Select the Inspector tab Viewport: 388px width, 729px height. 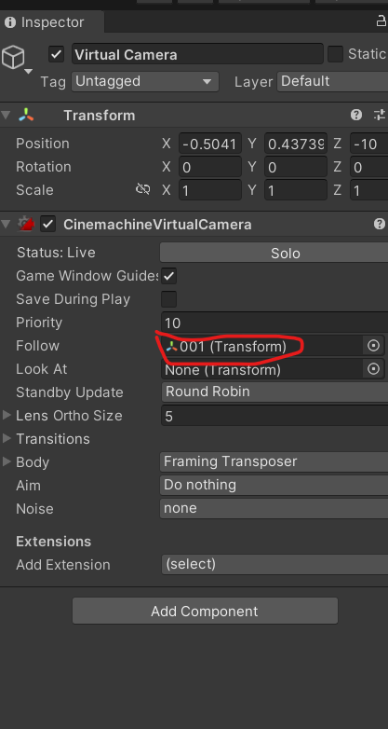[x=52, y=21]
